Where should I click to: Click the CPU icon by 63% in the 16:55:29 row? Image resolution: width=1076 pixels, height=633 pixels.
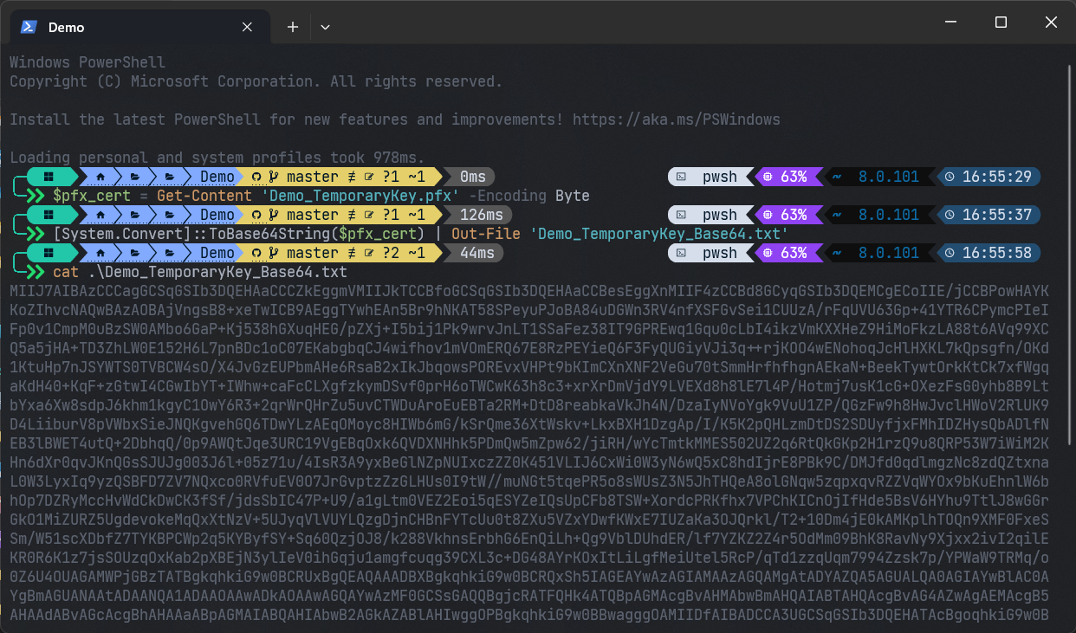[x=767, y=177]
